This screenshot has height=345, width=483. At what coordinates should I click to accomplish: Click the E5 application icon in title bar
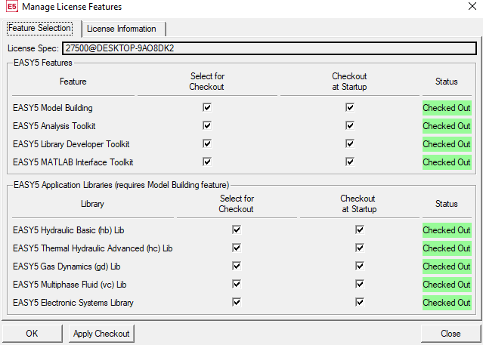pyautogui.click(x=11, y=7)
